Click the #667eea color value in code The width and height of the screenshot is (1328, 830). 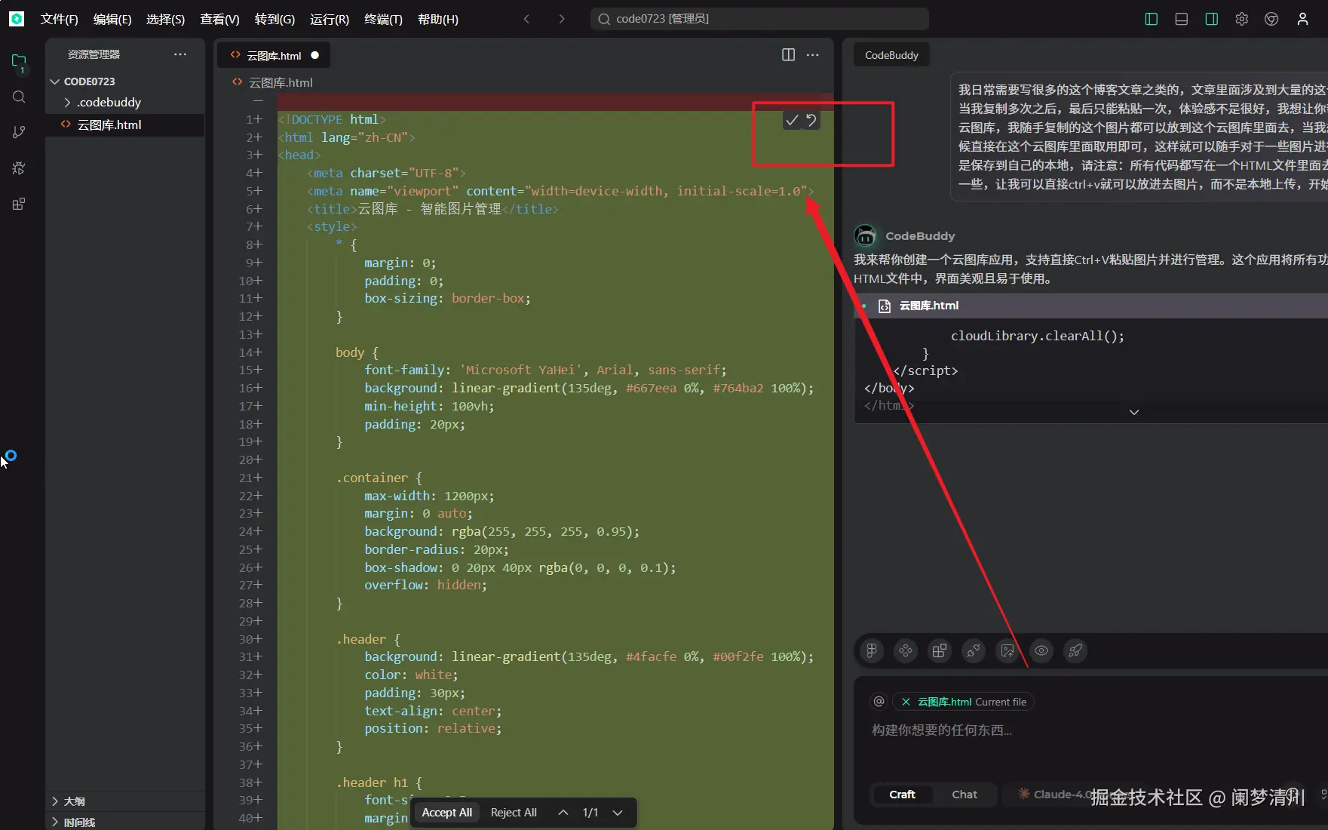point(651,388)
